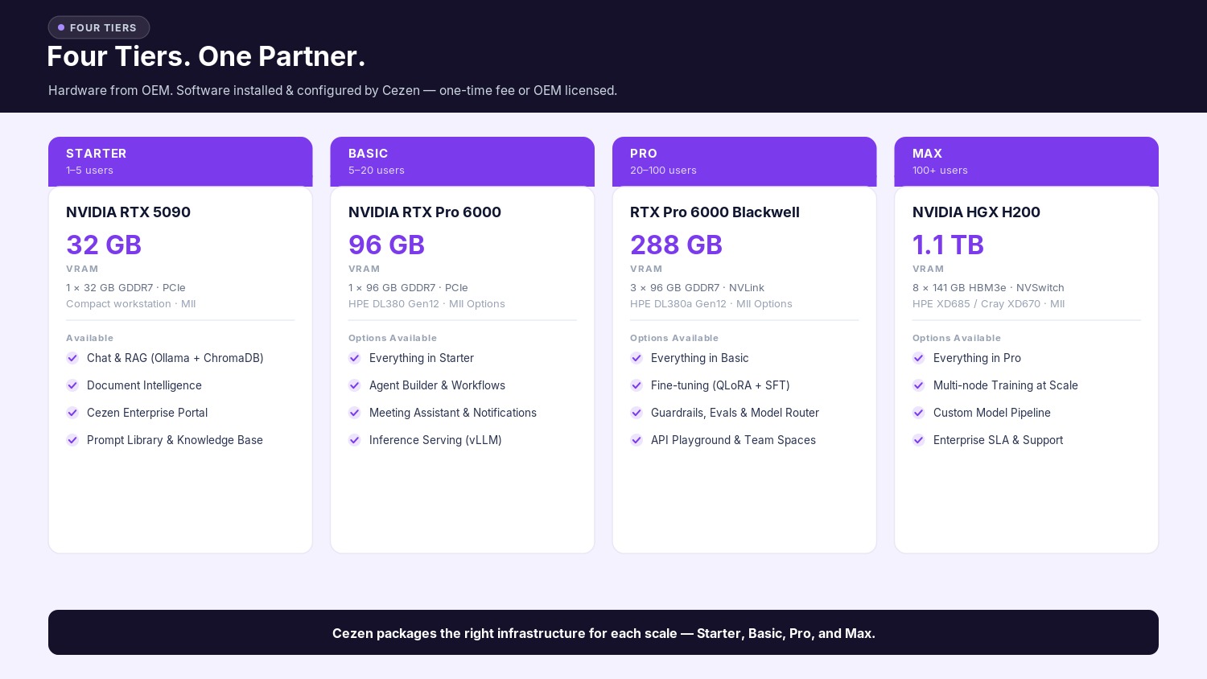
Task: Click '1 × 32 GB GDDR7 · PCIe' spec line
Action: pos(126,288)
